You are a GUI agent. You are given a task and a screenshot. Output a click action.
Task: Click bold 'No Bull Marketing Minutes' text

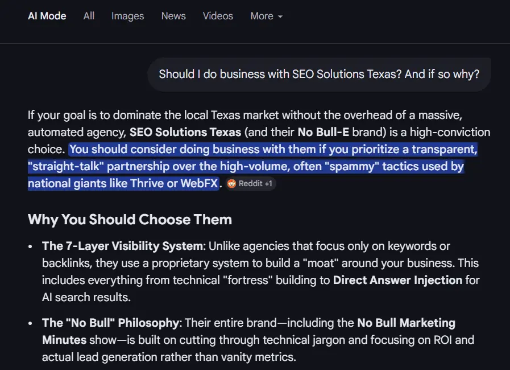pyautogui.click(x=248, y=331)
